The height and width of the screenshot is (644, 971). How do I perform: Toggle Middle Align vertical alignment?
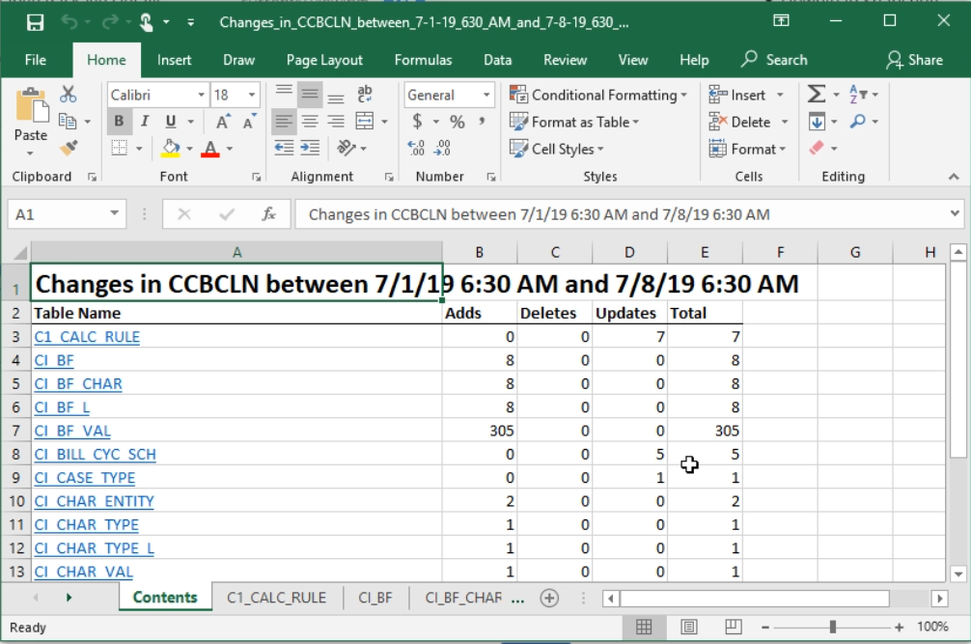pos(310,94)
